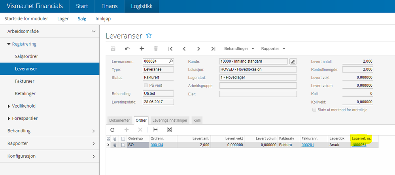Open the Lager module
This screenshot has height=175, width=395.
(x=63, y=19)
